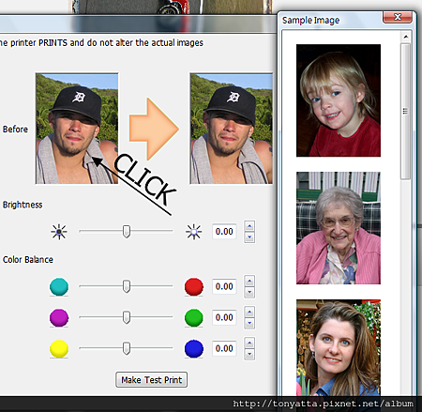
Task: Click the cyan color balance dot
Action: (59, 286)
